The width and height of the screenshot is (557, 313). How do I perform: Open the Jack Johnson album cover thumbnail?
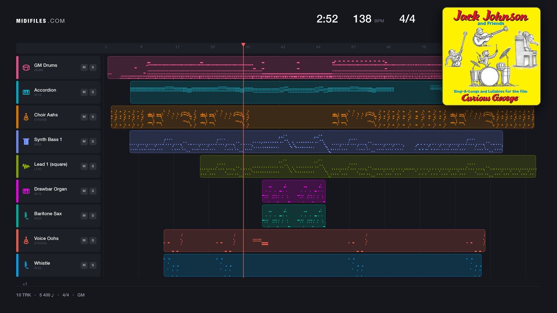[491, 56]
